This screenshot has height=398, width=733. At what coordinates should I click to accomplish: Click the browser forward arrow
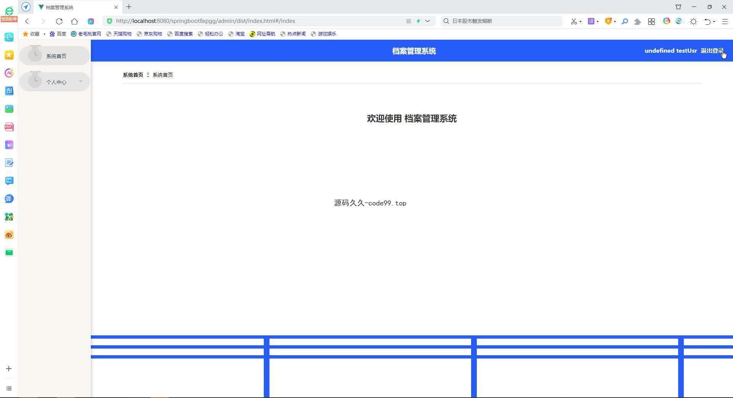(43, 21)
